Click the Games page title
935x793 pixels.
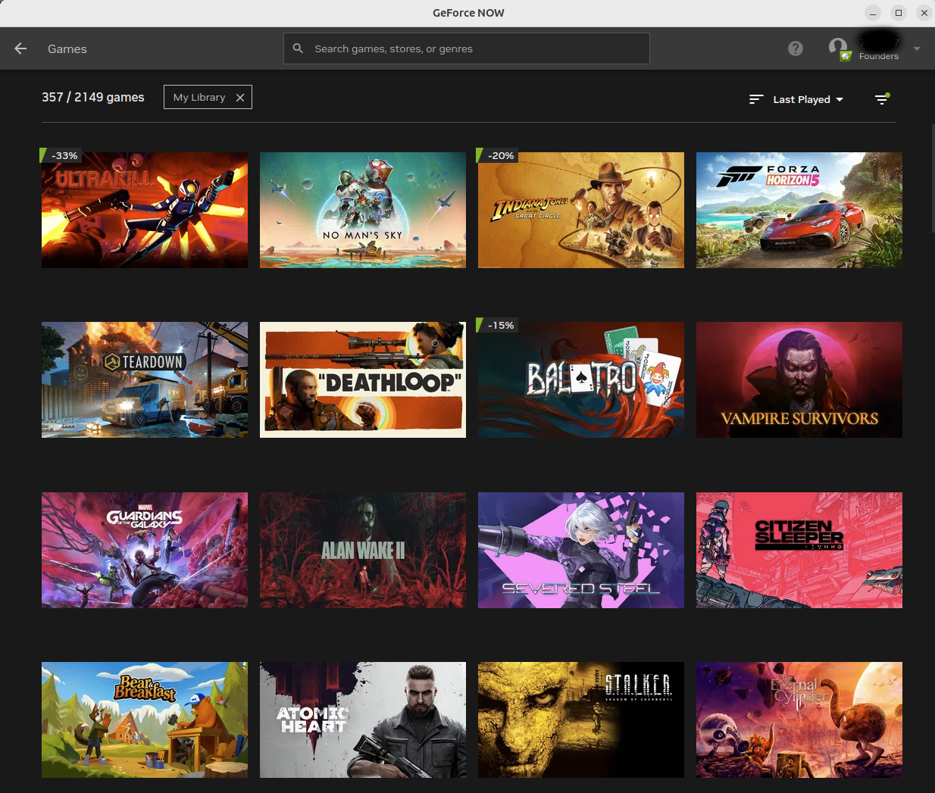tap(67, 48)
